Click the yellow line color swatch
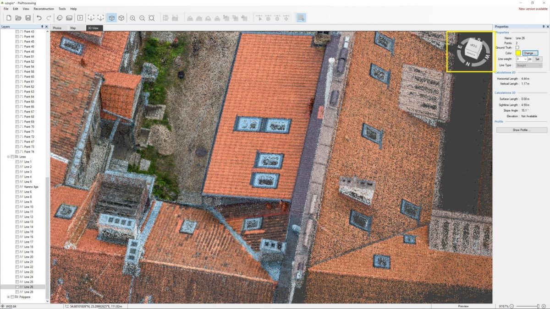The height and width of the screenshot is (309, 550). tap(518, 53)
